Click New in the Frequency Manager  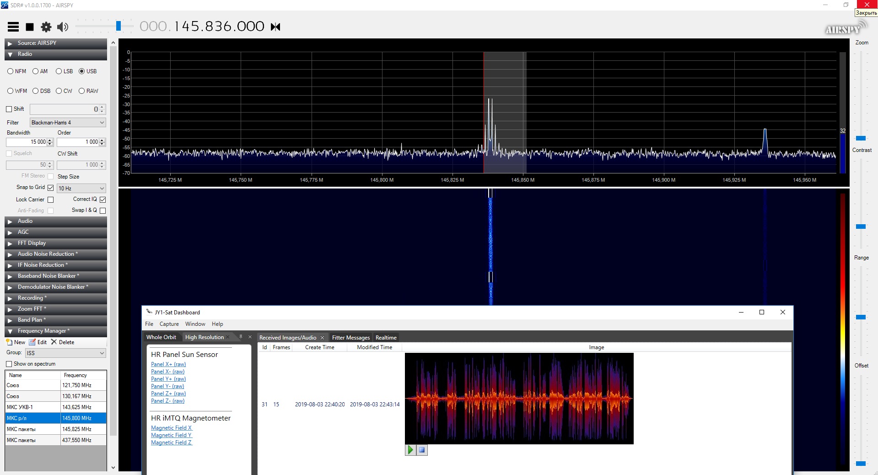click(x=16, y=342)
